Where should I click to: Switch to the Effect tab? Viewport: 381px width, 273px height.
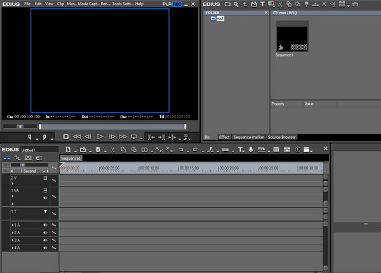224,136
